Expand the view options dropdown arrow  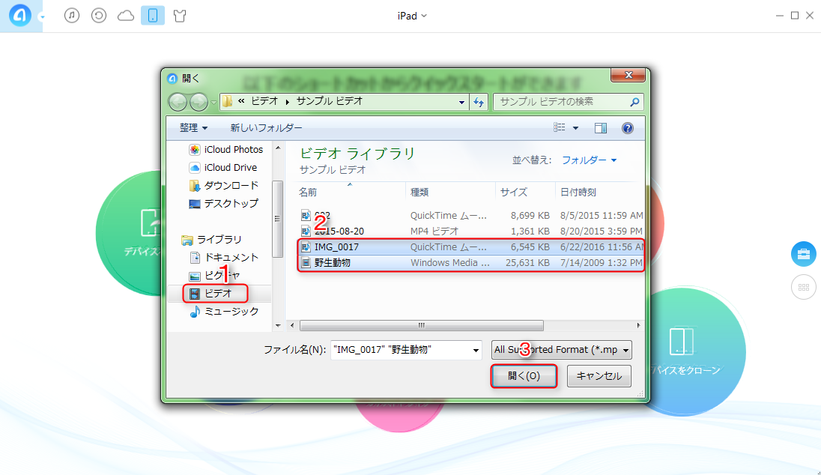pos(575,128)
